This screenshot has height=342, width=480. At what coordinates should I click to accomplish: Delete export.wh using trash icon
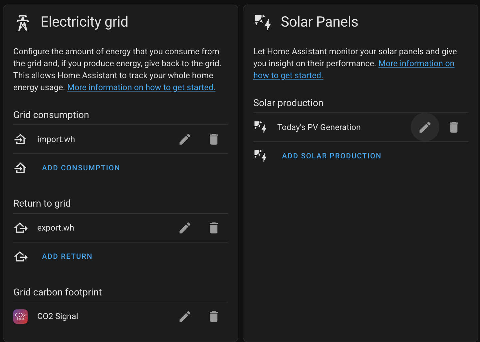tap(214, 228)
